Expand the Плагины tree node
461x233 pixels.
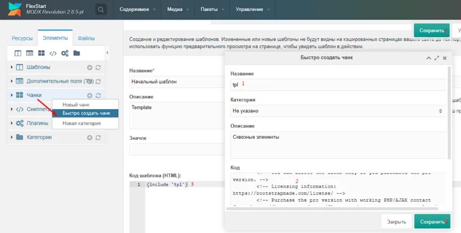[12, 123]
